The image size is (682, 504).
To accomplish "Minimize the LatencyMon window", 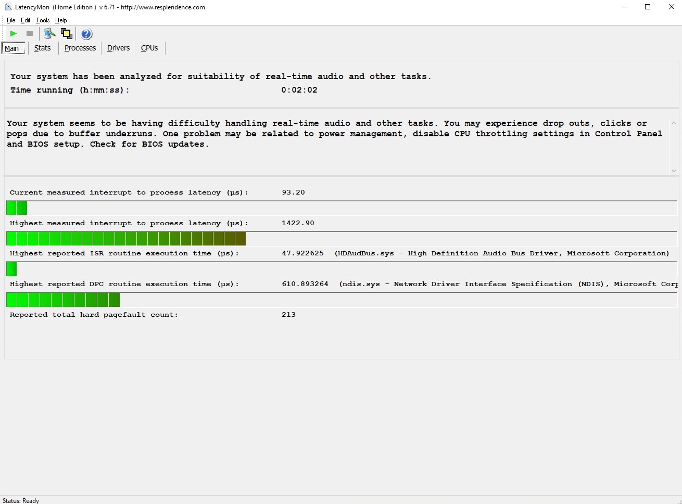I will [624, 7].
